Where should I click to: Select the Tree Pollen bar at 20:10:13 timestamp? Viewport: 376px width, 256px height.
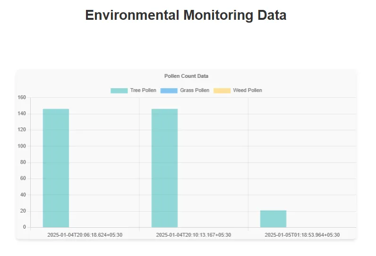(x=164, y=168)
